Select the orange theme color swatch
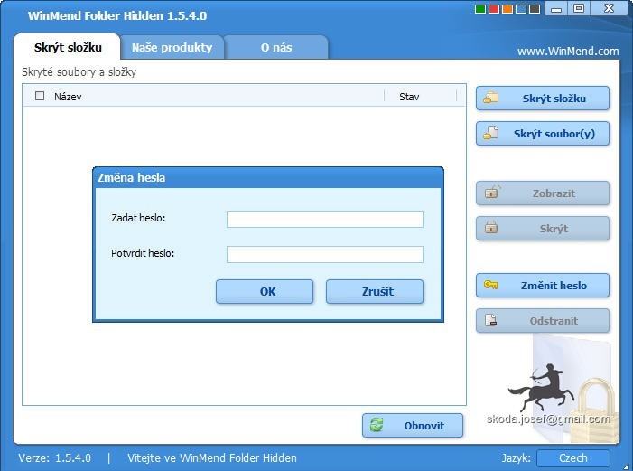This screenshot has width=633, height=471. click(x=507, y=9)
